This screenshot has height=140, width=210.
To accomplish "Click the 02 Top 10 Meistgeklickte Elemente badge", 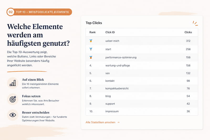I will 39,12.
